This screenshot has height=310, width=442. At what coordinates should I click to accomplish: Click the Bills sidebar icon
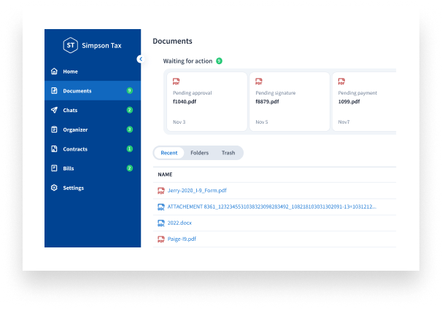click(54, 168)
